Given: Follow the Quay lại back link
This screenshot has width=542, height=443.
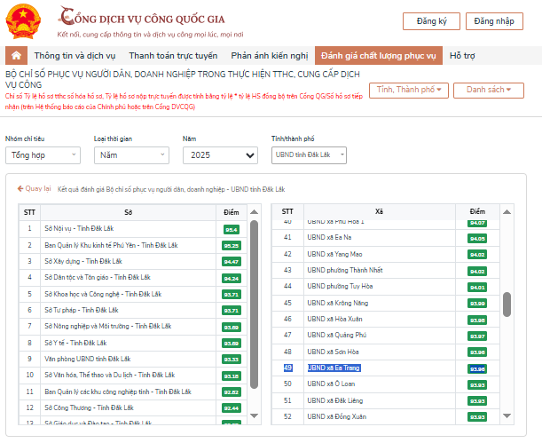Looking at the screenshot, I should pos(35,189).
